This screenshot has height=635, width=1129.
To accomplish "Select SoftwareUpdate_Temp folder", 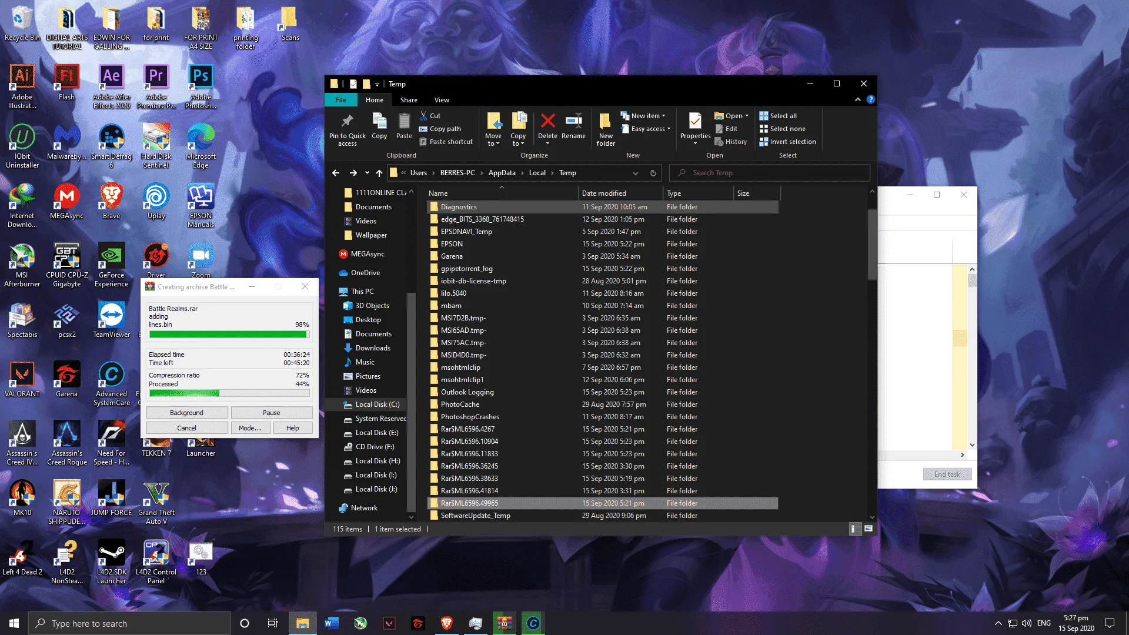I will pos(602,516).
